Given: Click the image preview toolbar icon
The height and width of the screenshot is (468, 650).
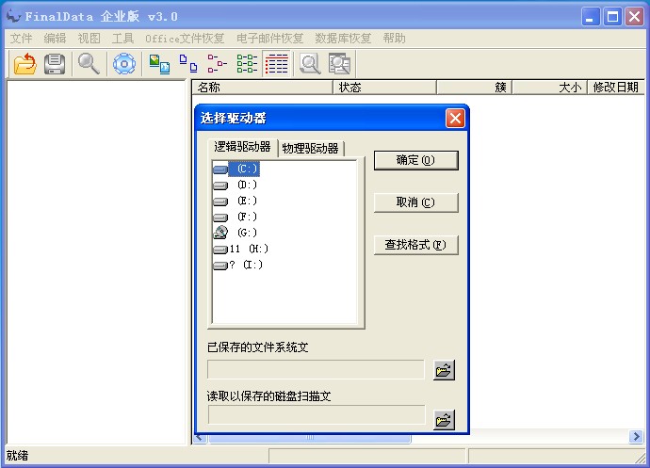Looking at the screenshot, I should point(159,64).
